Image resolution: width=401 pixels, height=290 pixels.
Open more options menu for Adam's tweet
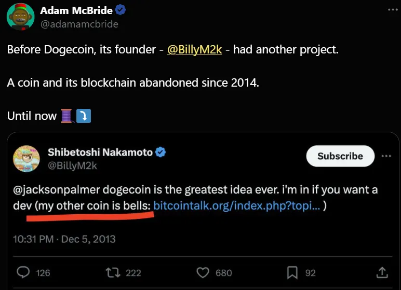click(x=393, y=10)
